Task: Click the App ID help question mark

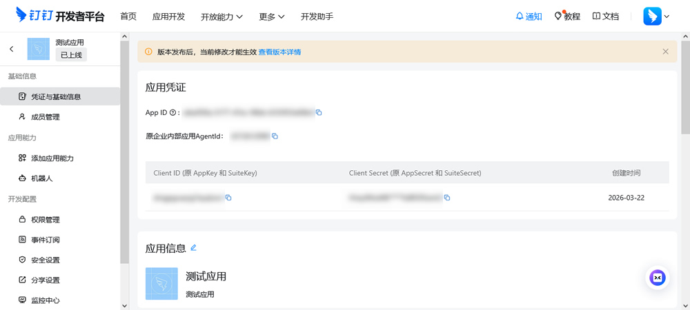Action: click(172, 112)
